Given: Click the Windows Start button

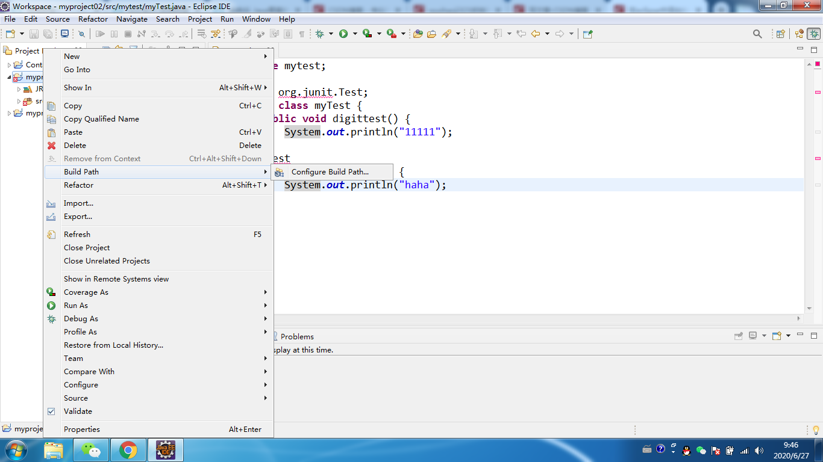Looking at the screenshot, I should click(15, 449).
